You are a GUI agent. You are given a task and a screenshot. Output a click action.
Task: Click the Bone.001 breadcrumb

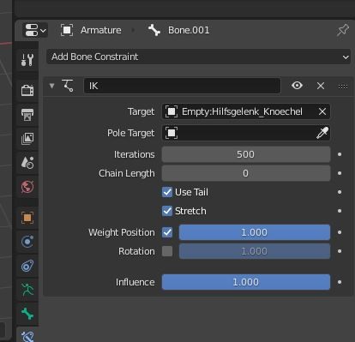(179, 30)
